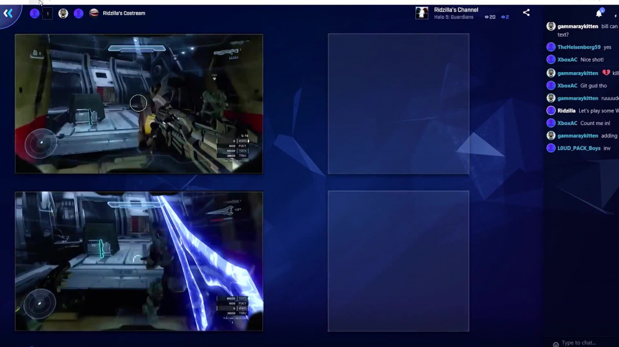Open the notifications bell

[599, 13]
